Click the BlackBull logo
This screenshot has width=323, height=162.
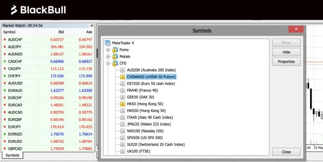point(39,10)
